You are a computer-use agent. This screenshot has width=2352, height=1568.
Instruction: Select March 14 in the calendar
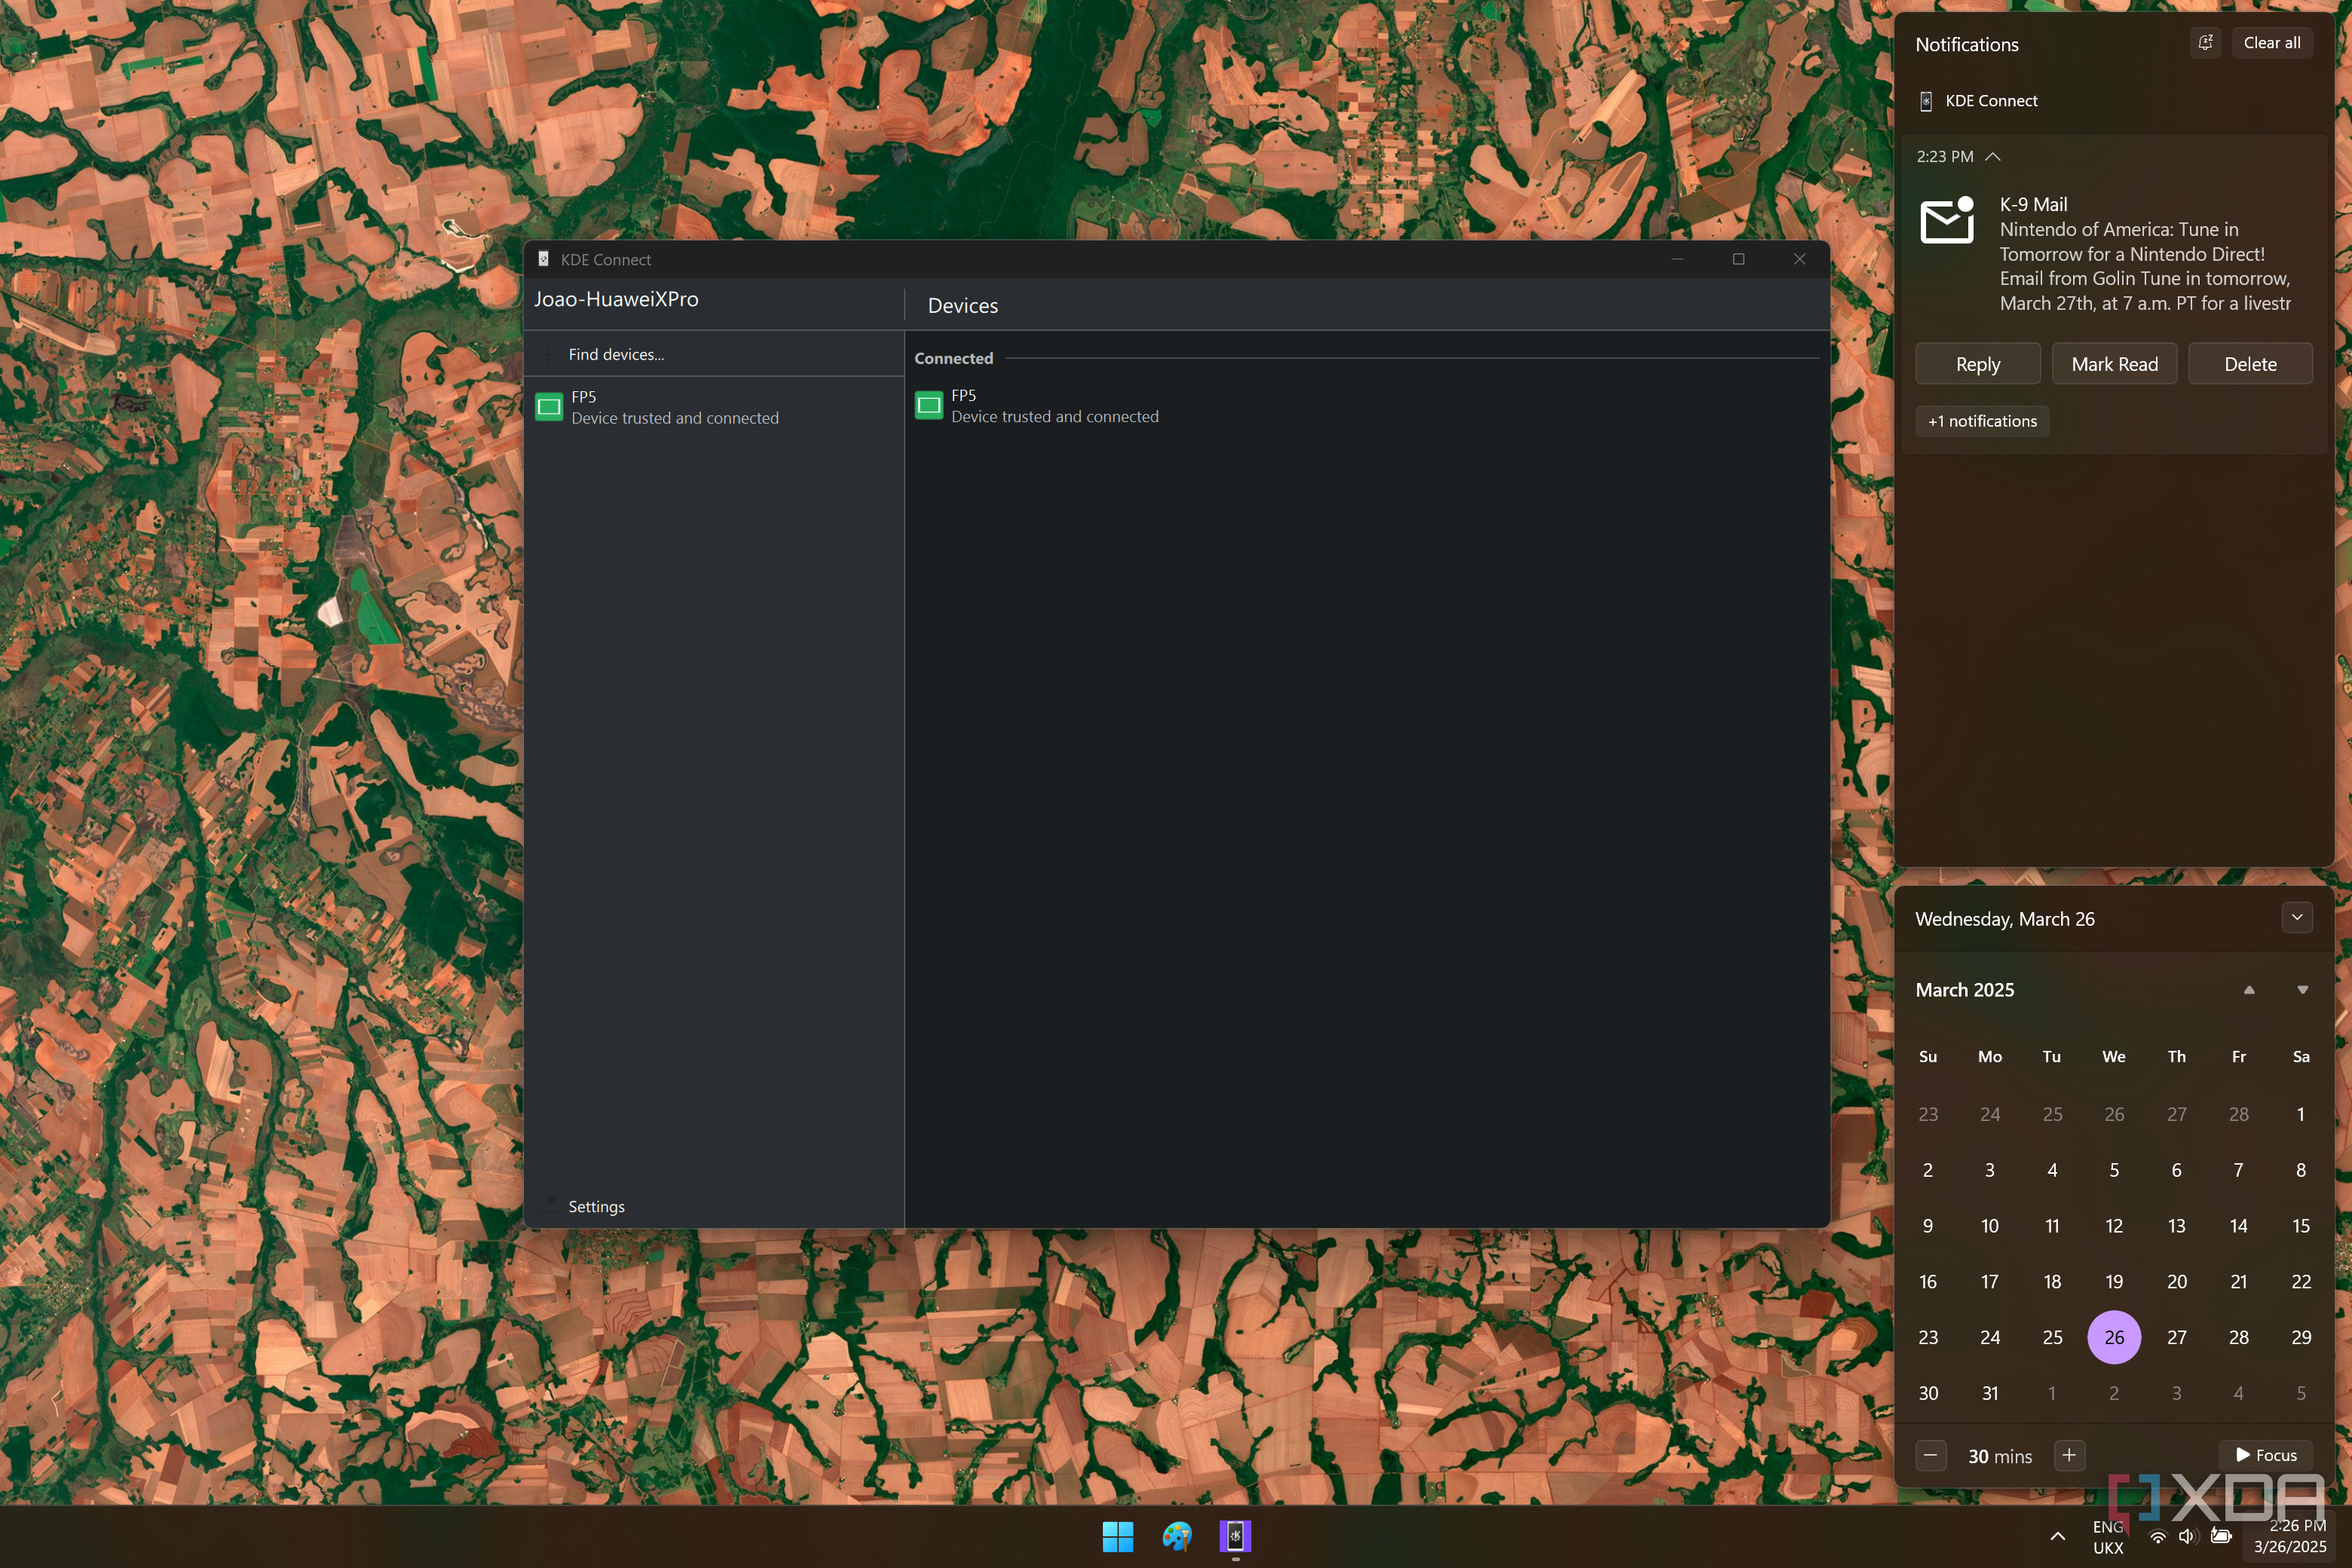coord(2238,1226)
